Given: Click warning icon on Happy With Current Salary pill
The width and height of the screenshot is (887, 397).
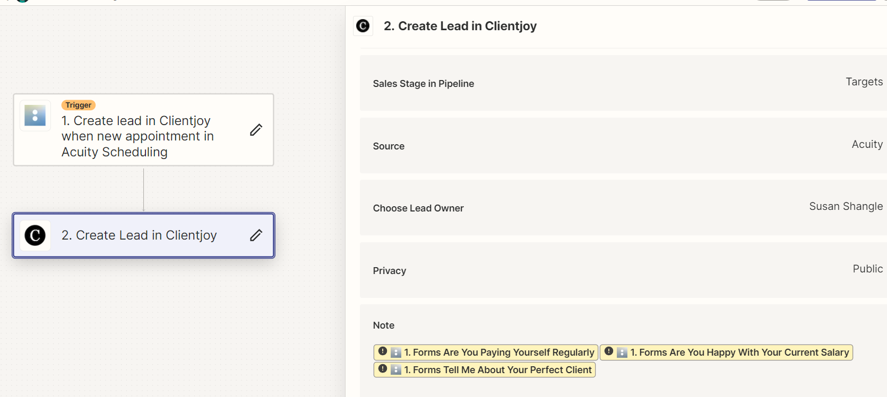Looking at the screenshot, I should click(609, 351).
